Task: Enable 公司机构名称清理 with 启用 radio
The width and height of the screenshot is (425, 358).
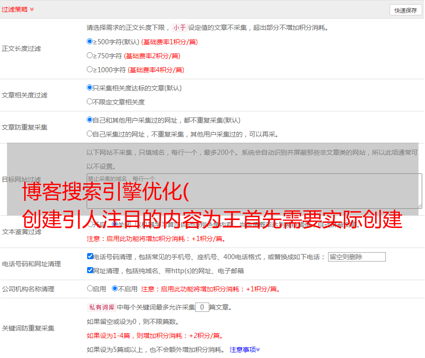Action: [90, 289]
